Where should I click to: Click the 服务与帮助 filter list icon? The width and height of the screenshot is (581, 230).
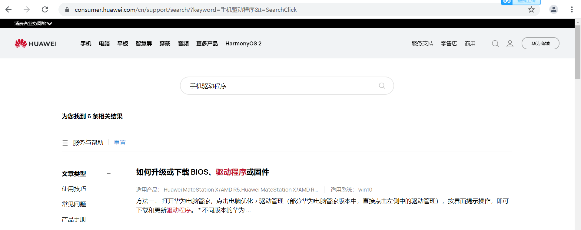65,143
